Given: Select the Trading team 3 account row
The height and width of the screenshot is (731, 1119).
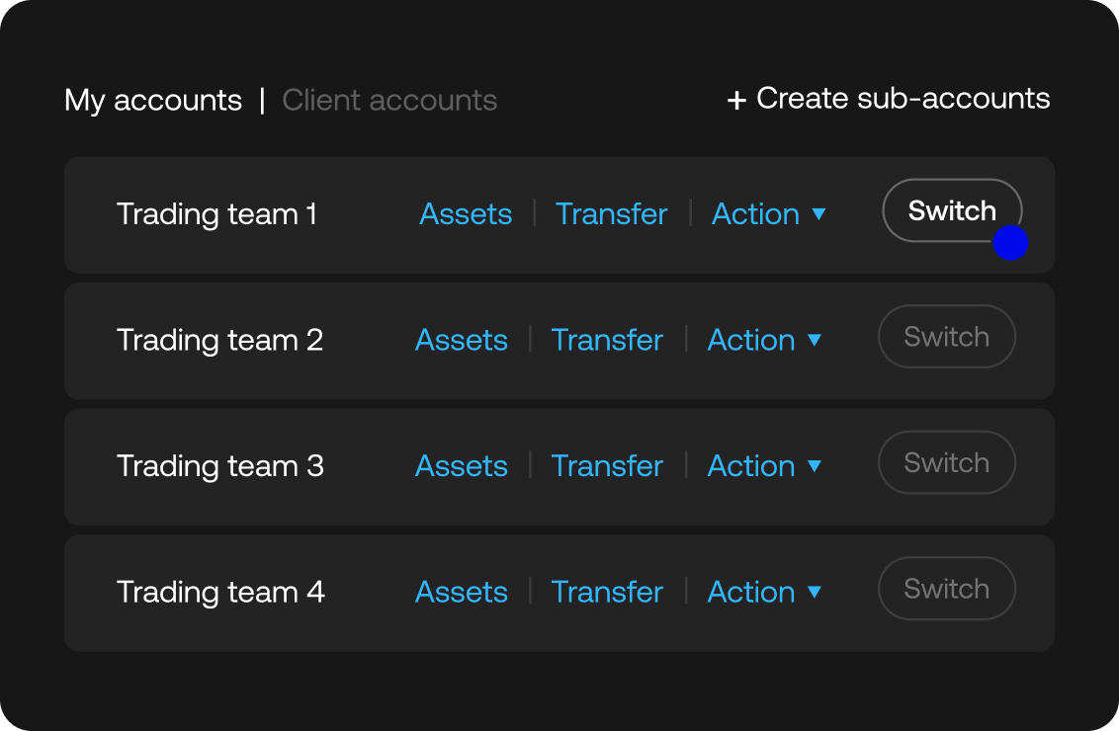Looking at the screenshot, I should pyautogui.click(x=219, y=465).
